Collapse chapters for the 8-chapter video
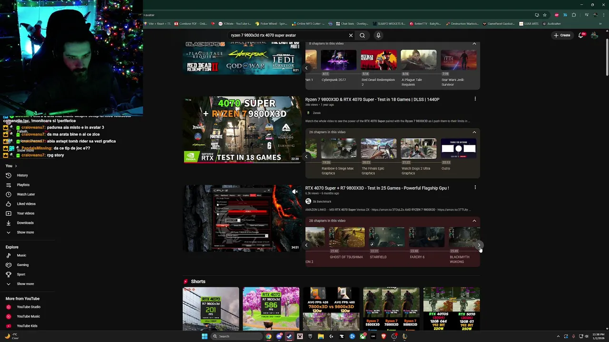 [x=474, y=44]
